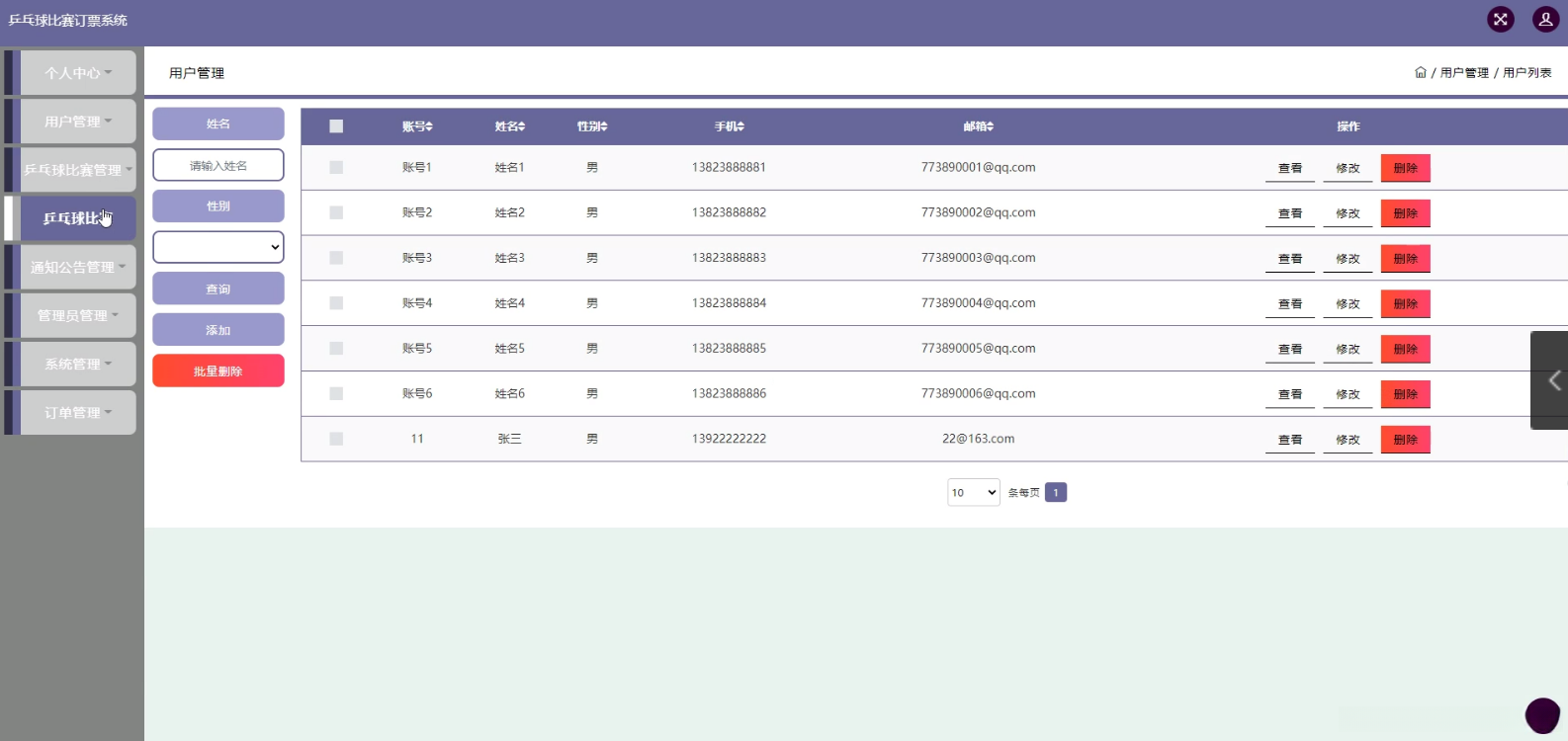Click 修改 for the 账号6 row

click(1348, 394)
